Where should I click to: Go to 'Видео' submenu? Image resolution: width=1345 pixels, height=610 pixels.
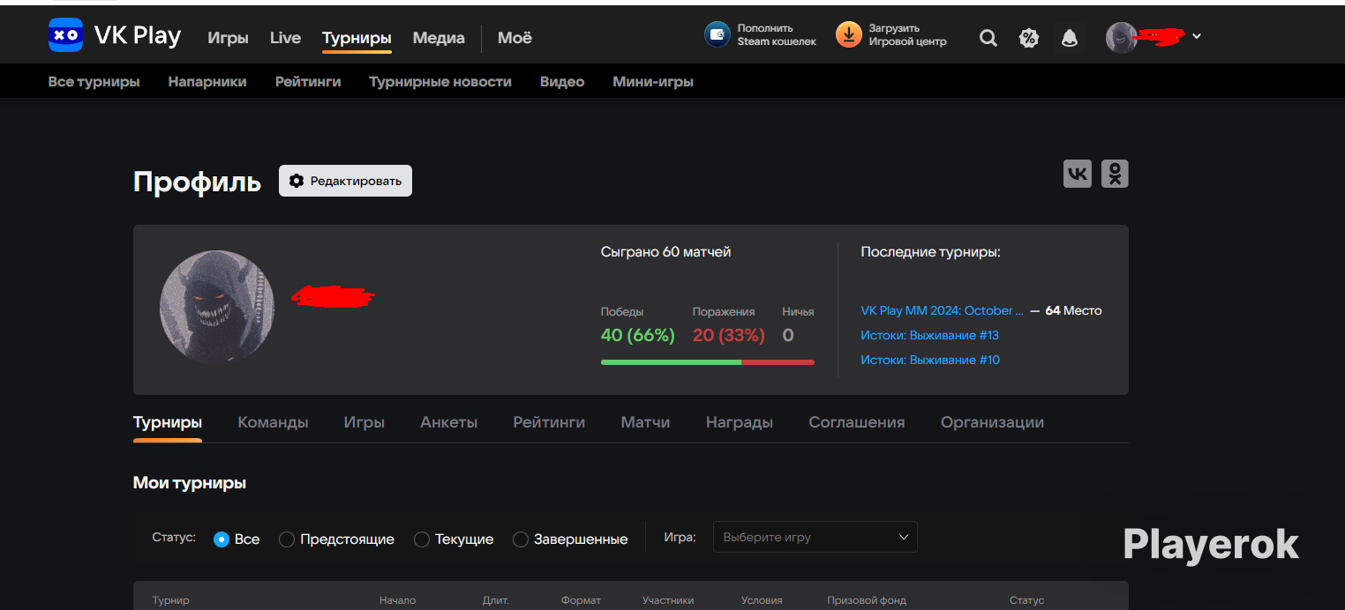(x=562, y=81)
